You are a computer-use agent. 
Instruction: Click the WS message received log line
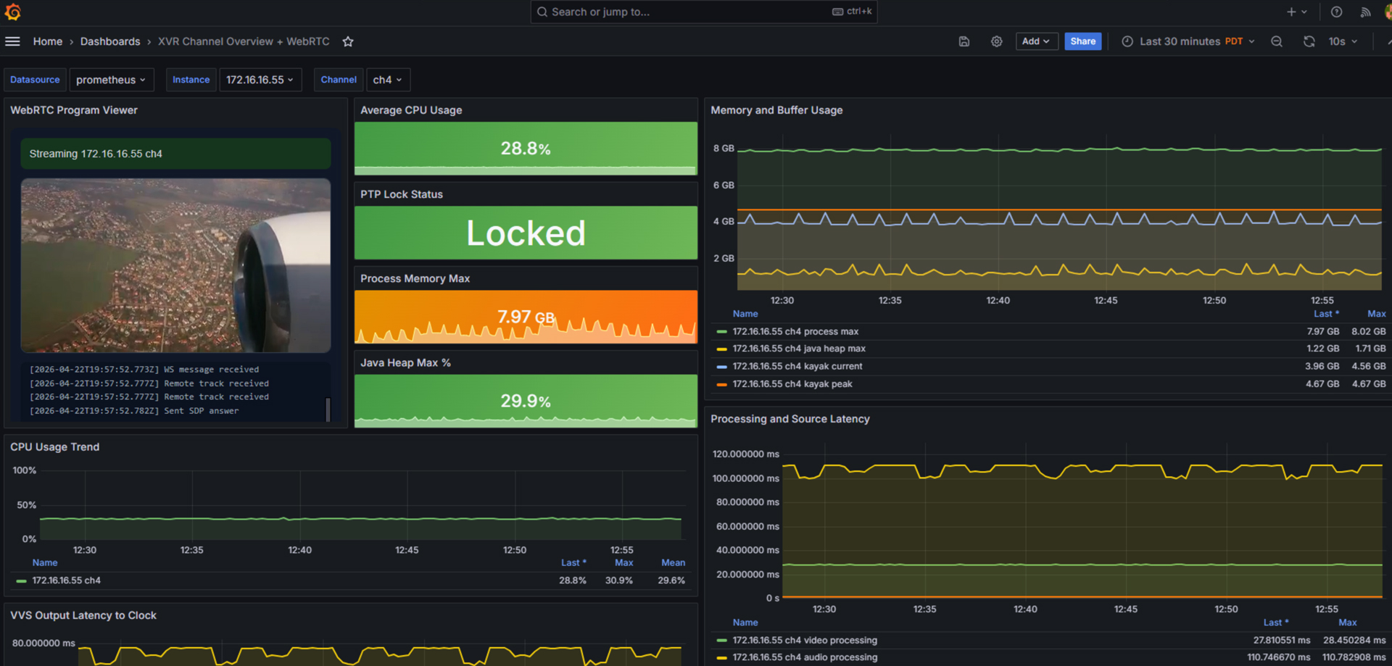pyautogui.click(x=144, y=370)
